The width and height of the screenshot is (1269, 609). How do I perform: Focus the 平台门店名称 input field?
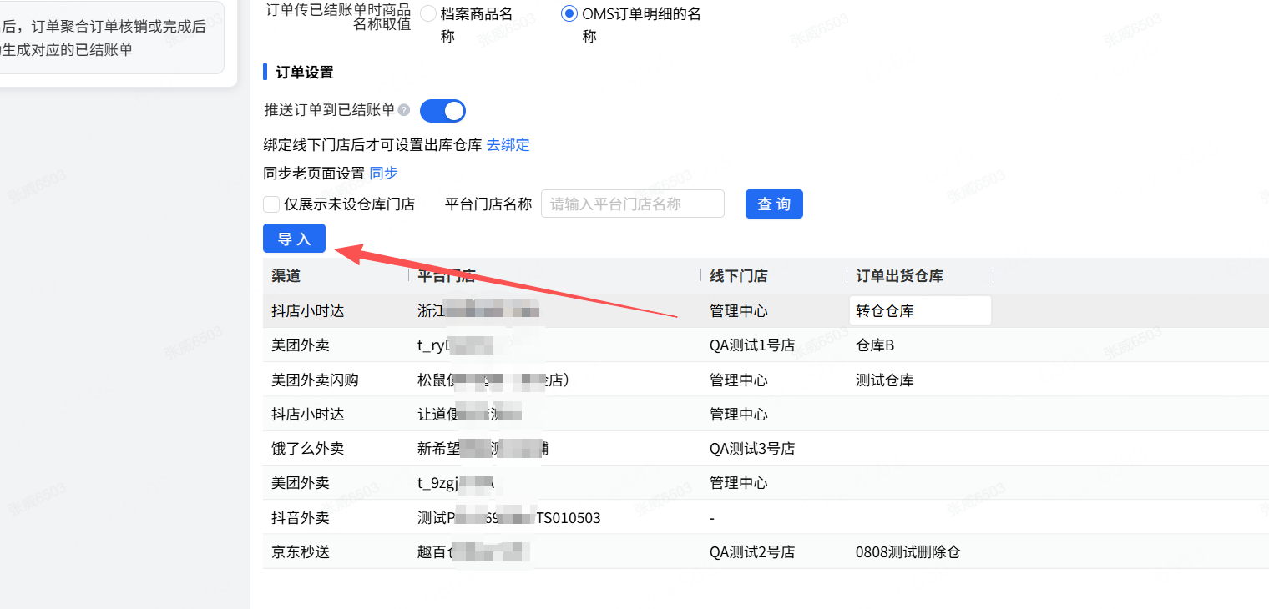(x=633, y=204)
